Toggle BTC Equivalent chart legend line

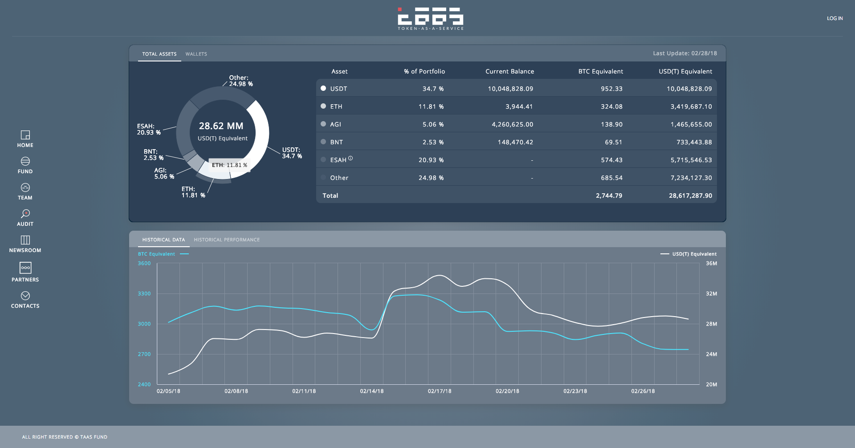coord(184,254)
